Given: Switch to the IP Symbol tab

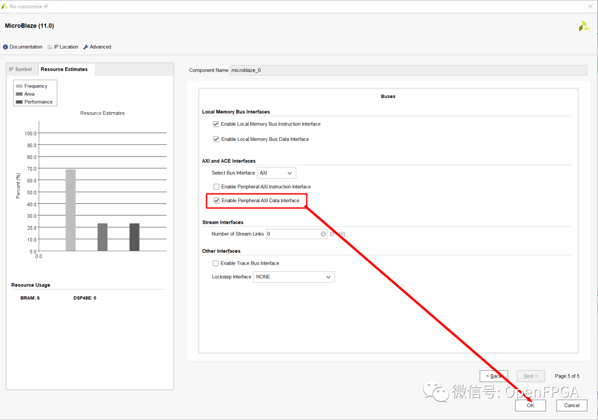Looking at the screenshot, I should [20, 69].
